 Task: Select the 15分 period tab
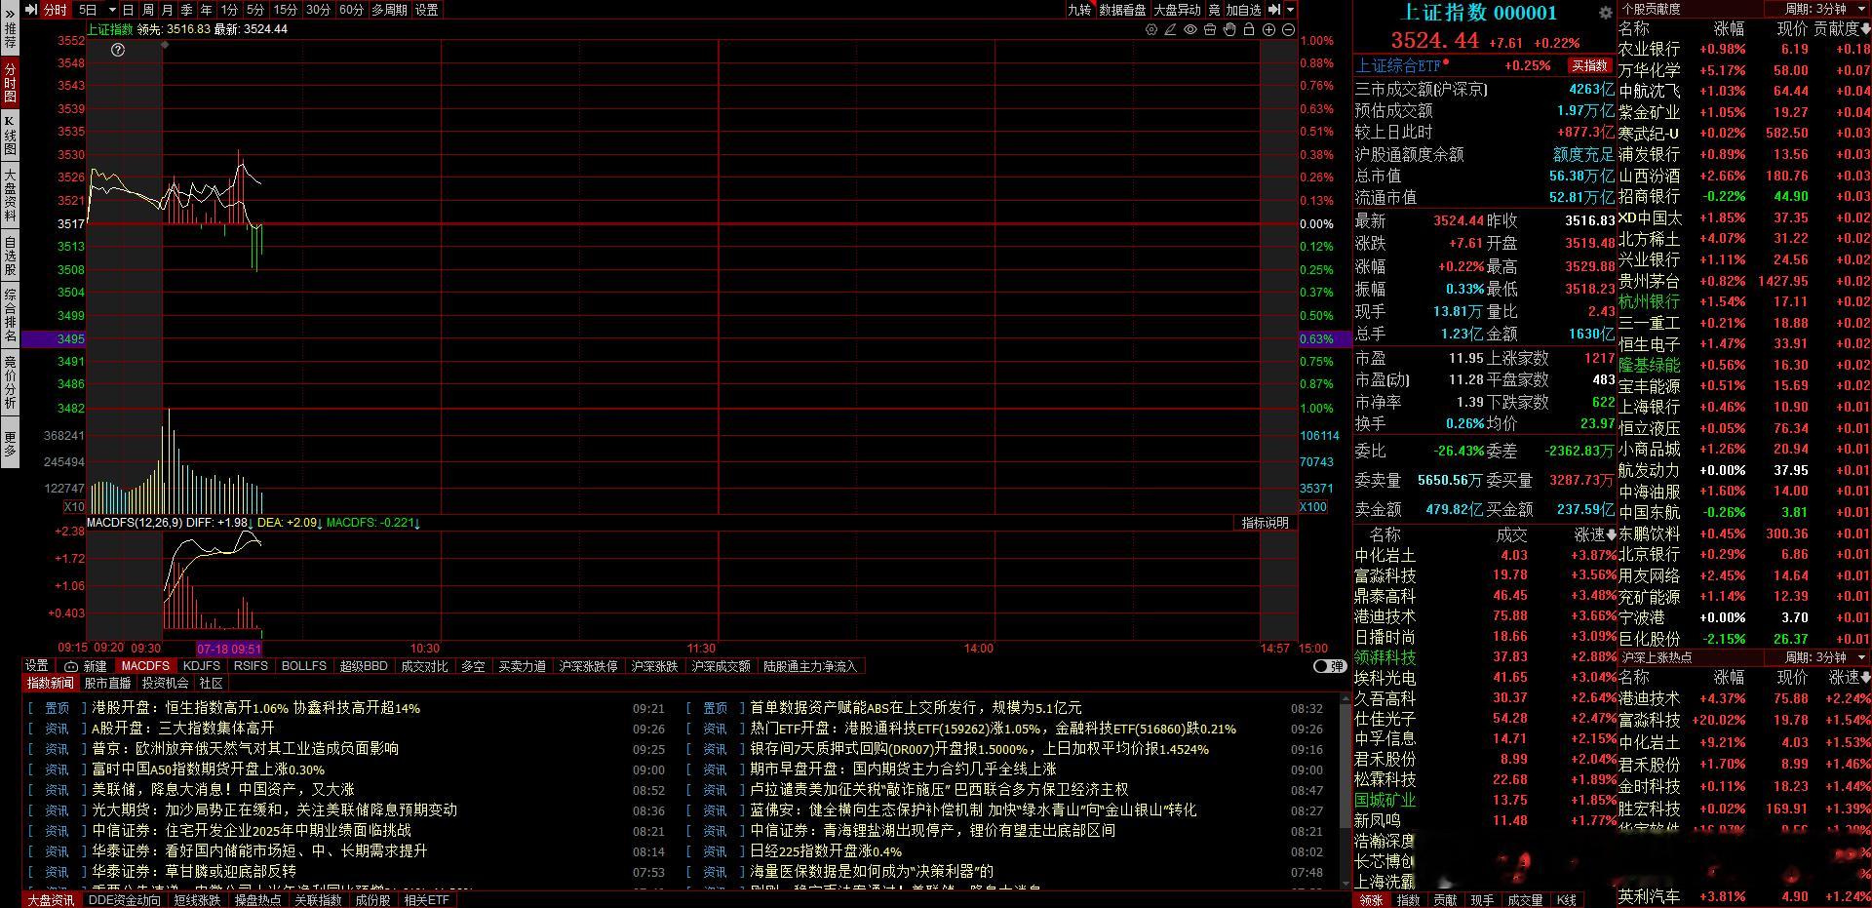[x=285, y=10]
